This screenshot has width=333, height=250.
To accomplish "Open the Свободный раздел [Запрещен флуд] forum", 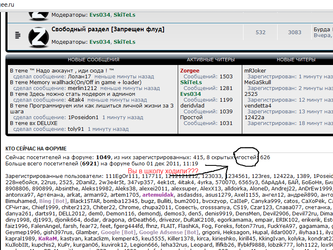I will point(108,29).
